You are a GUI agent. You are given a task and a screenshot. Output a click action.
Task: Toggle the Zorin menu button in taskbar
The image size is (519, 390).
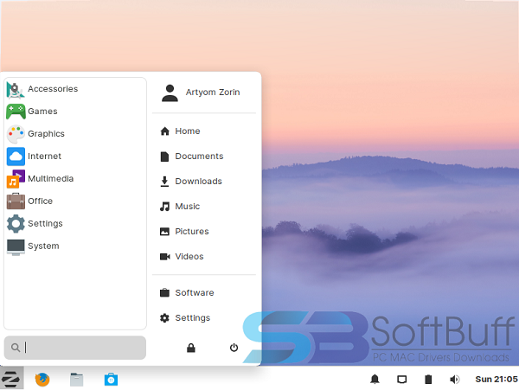[x=11, y=379]
